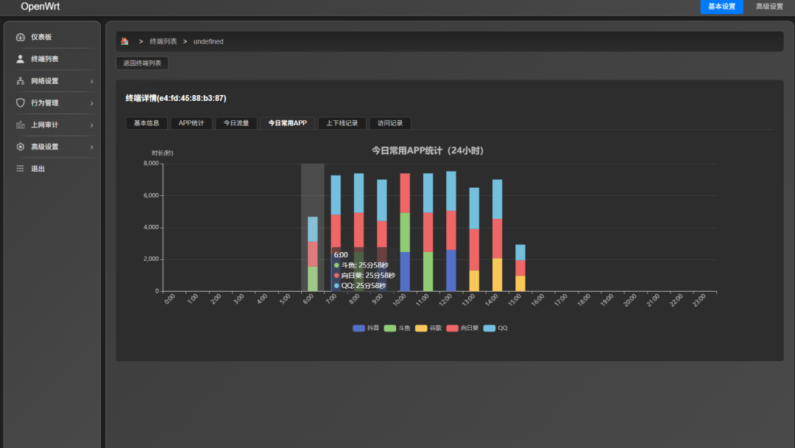Click the network settings icon in sidebar

pos(21,81)
